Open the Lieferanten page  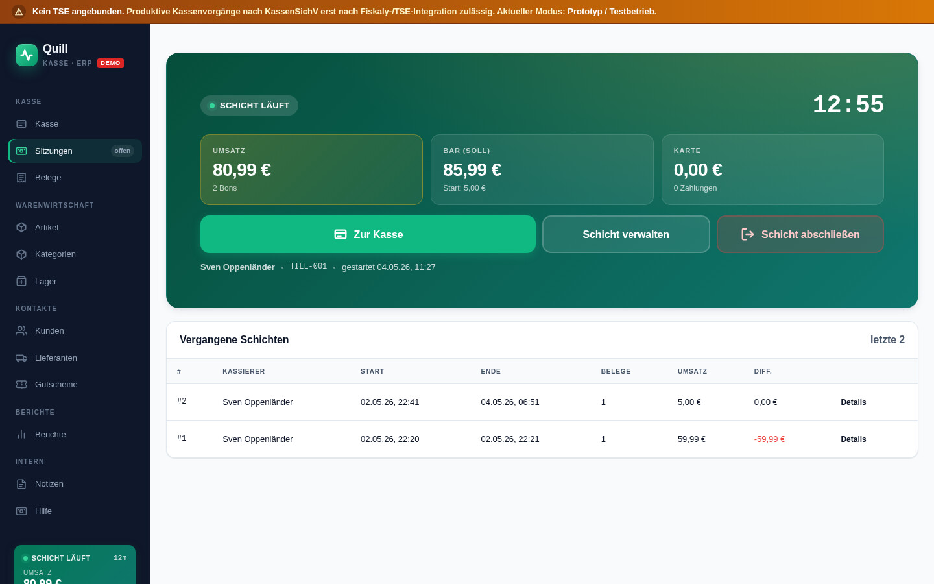[75, 358]
